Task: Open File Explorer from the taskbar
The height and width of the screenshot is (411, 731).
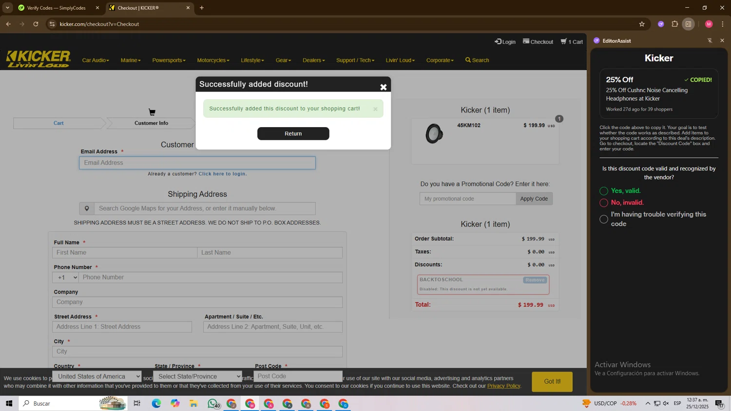Action: tap(193, 404)
